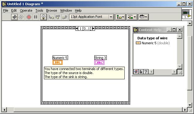Click 'Data type of wire' heading
The height and width of the screenshot is (114, 194).
click(x=153, y=38)
